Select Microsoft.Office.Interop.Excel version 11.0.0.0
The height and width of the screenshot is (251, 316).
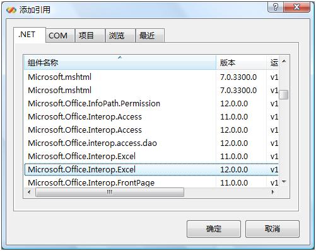point(151,157)
